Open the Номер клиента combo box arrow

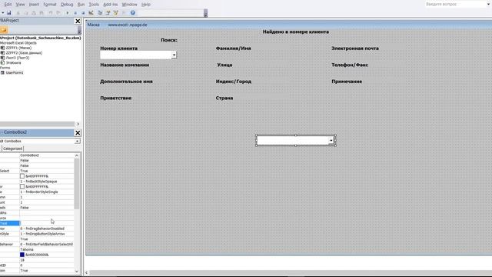click(x=174, y=55)
